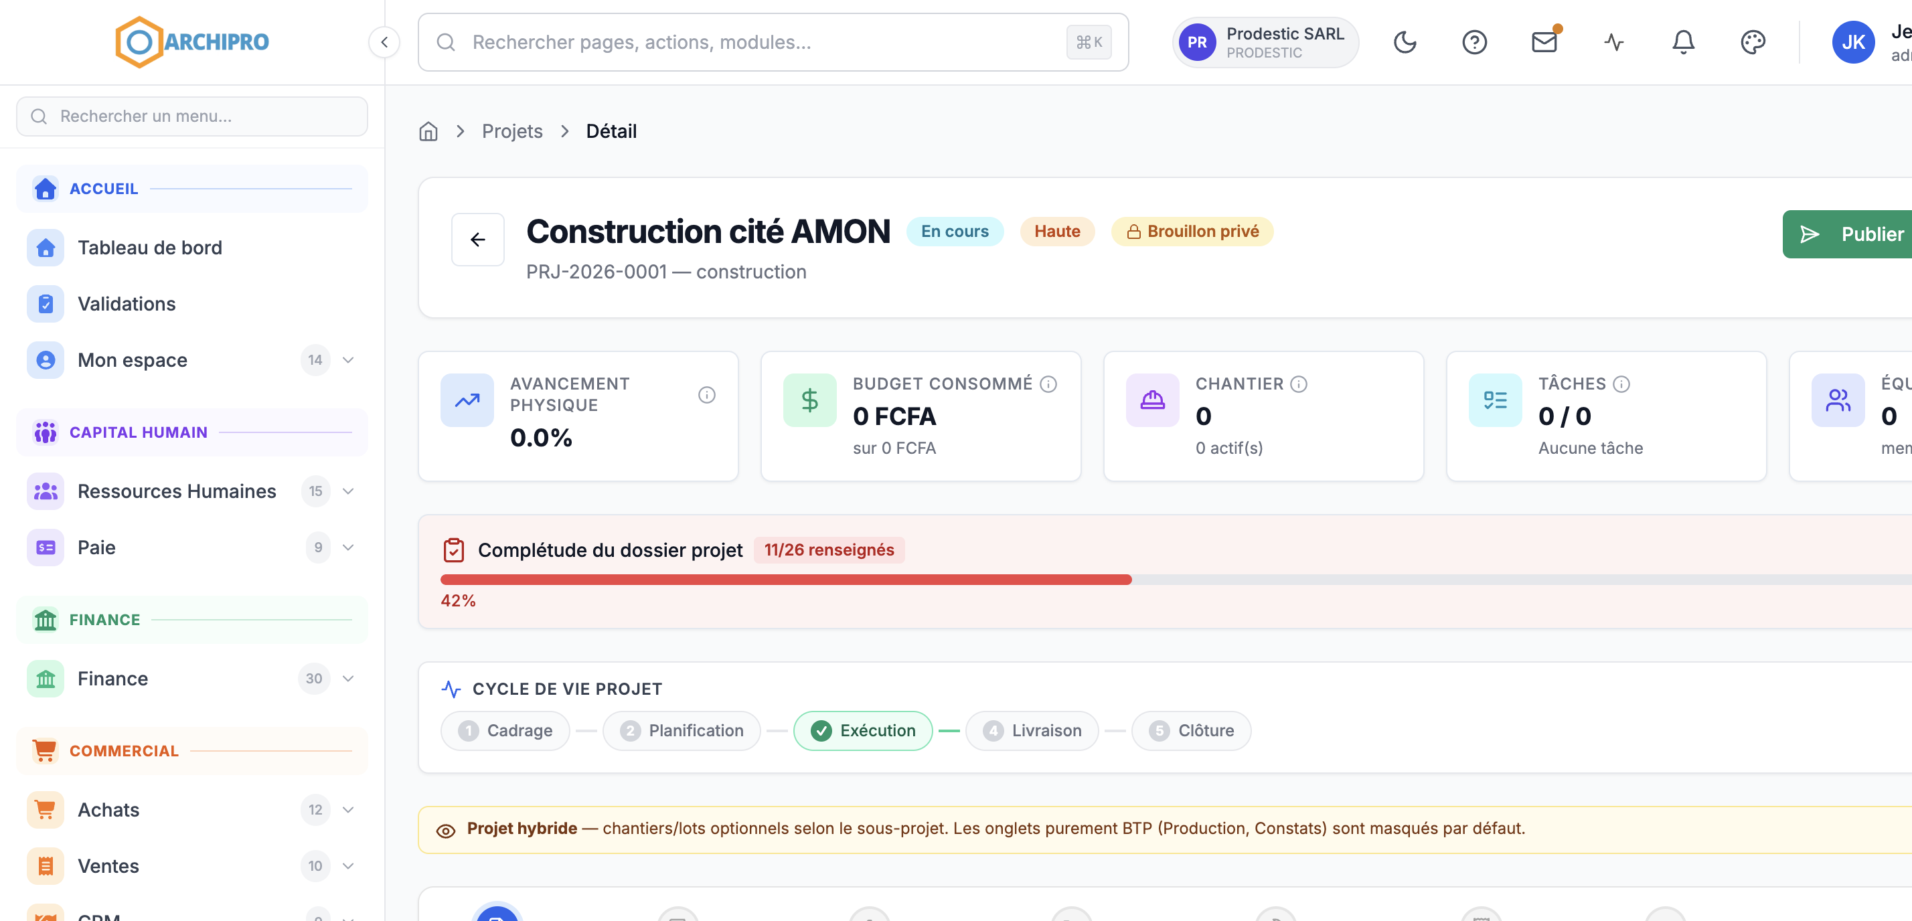Expand the Paie menu
1912x921 pixels.
tap(348, 548)
